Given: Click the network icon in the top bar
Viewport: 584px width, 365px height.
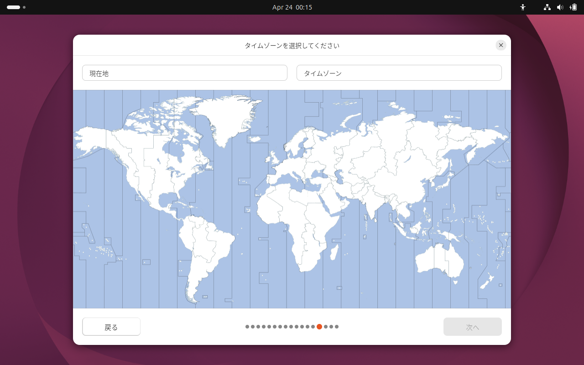Looking at the screenshot, I should click(547, 7).
